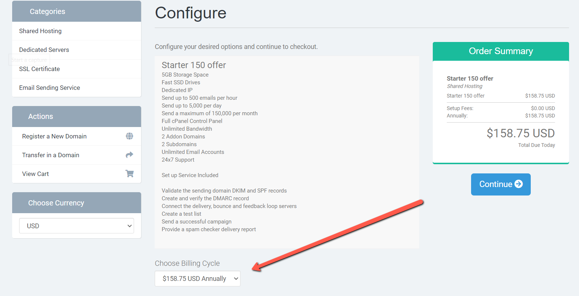579x296 pixels.
Task: Click the shopping cart icon next to View Cart
Action: [129, 173]
